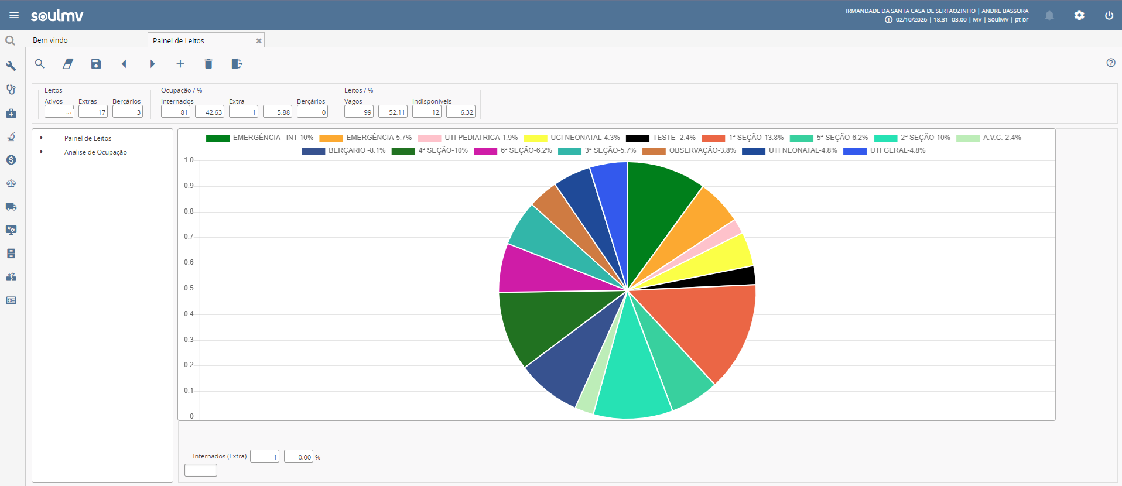
Task: Open the notifications bell icon
Action: click(1049, 16)
